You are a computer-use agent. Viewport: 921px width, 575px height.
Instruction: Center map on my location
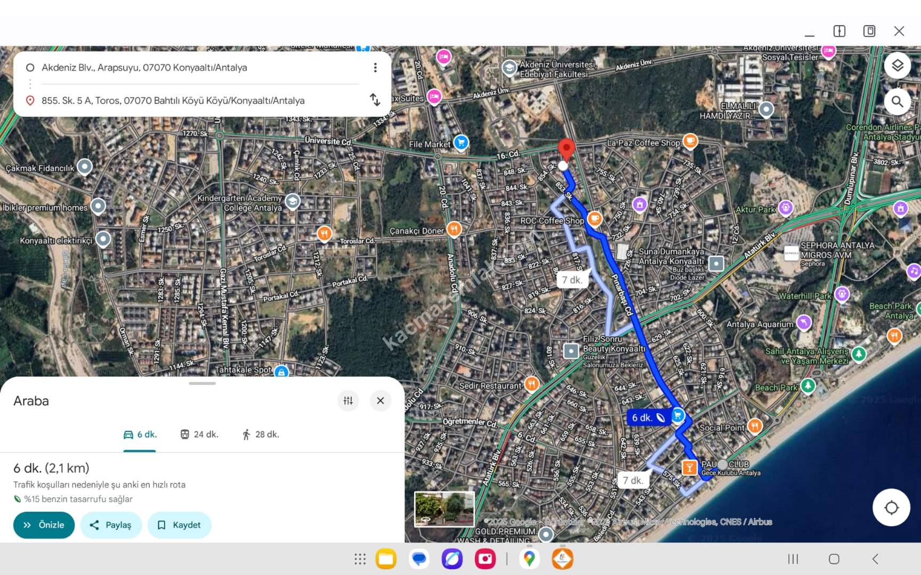click(x=891, y=507)
